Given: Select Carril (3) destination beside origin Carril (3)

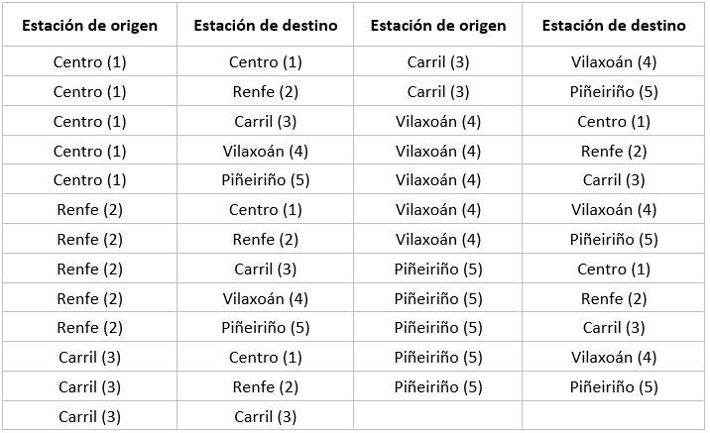Looking at the screenshot, I should pos(266,416).
